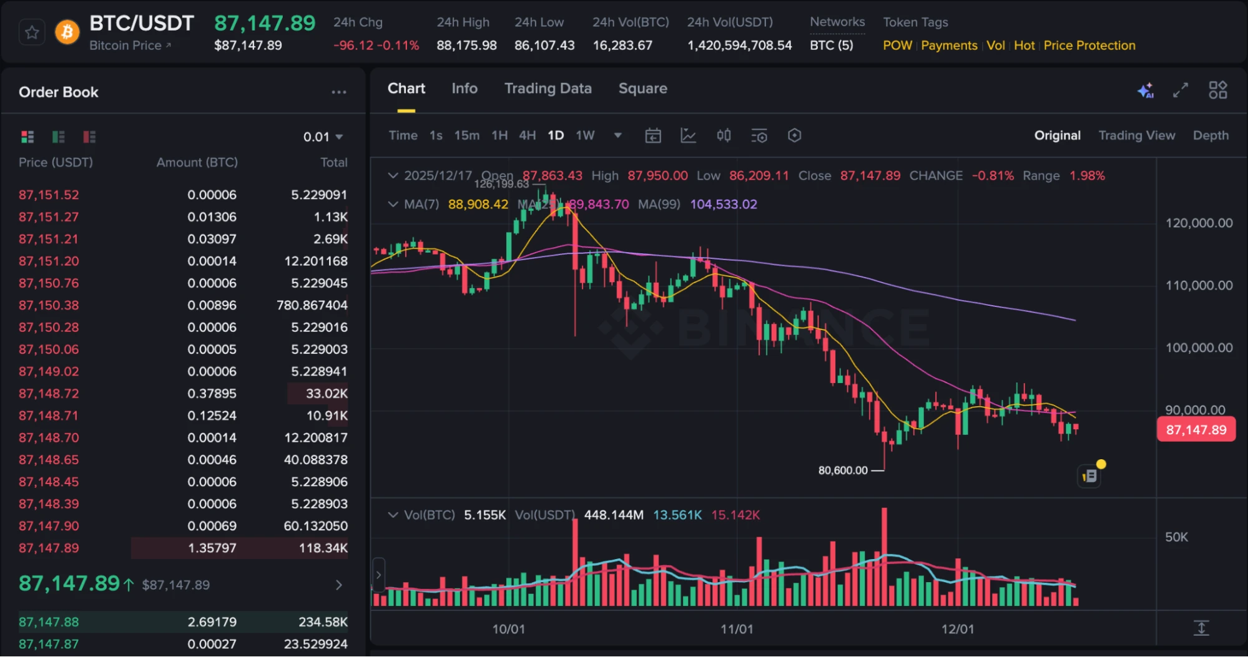Open extra timeframes dropdown beside 1W
Viewport: 1248px width, 657px height.
pos(617,135)
